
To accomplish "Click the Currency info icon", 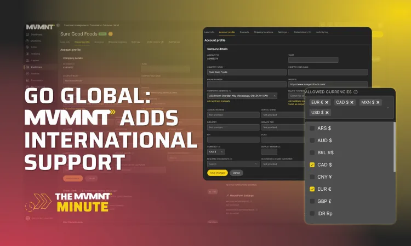I will coord(219,147).
